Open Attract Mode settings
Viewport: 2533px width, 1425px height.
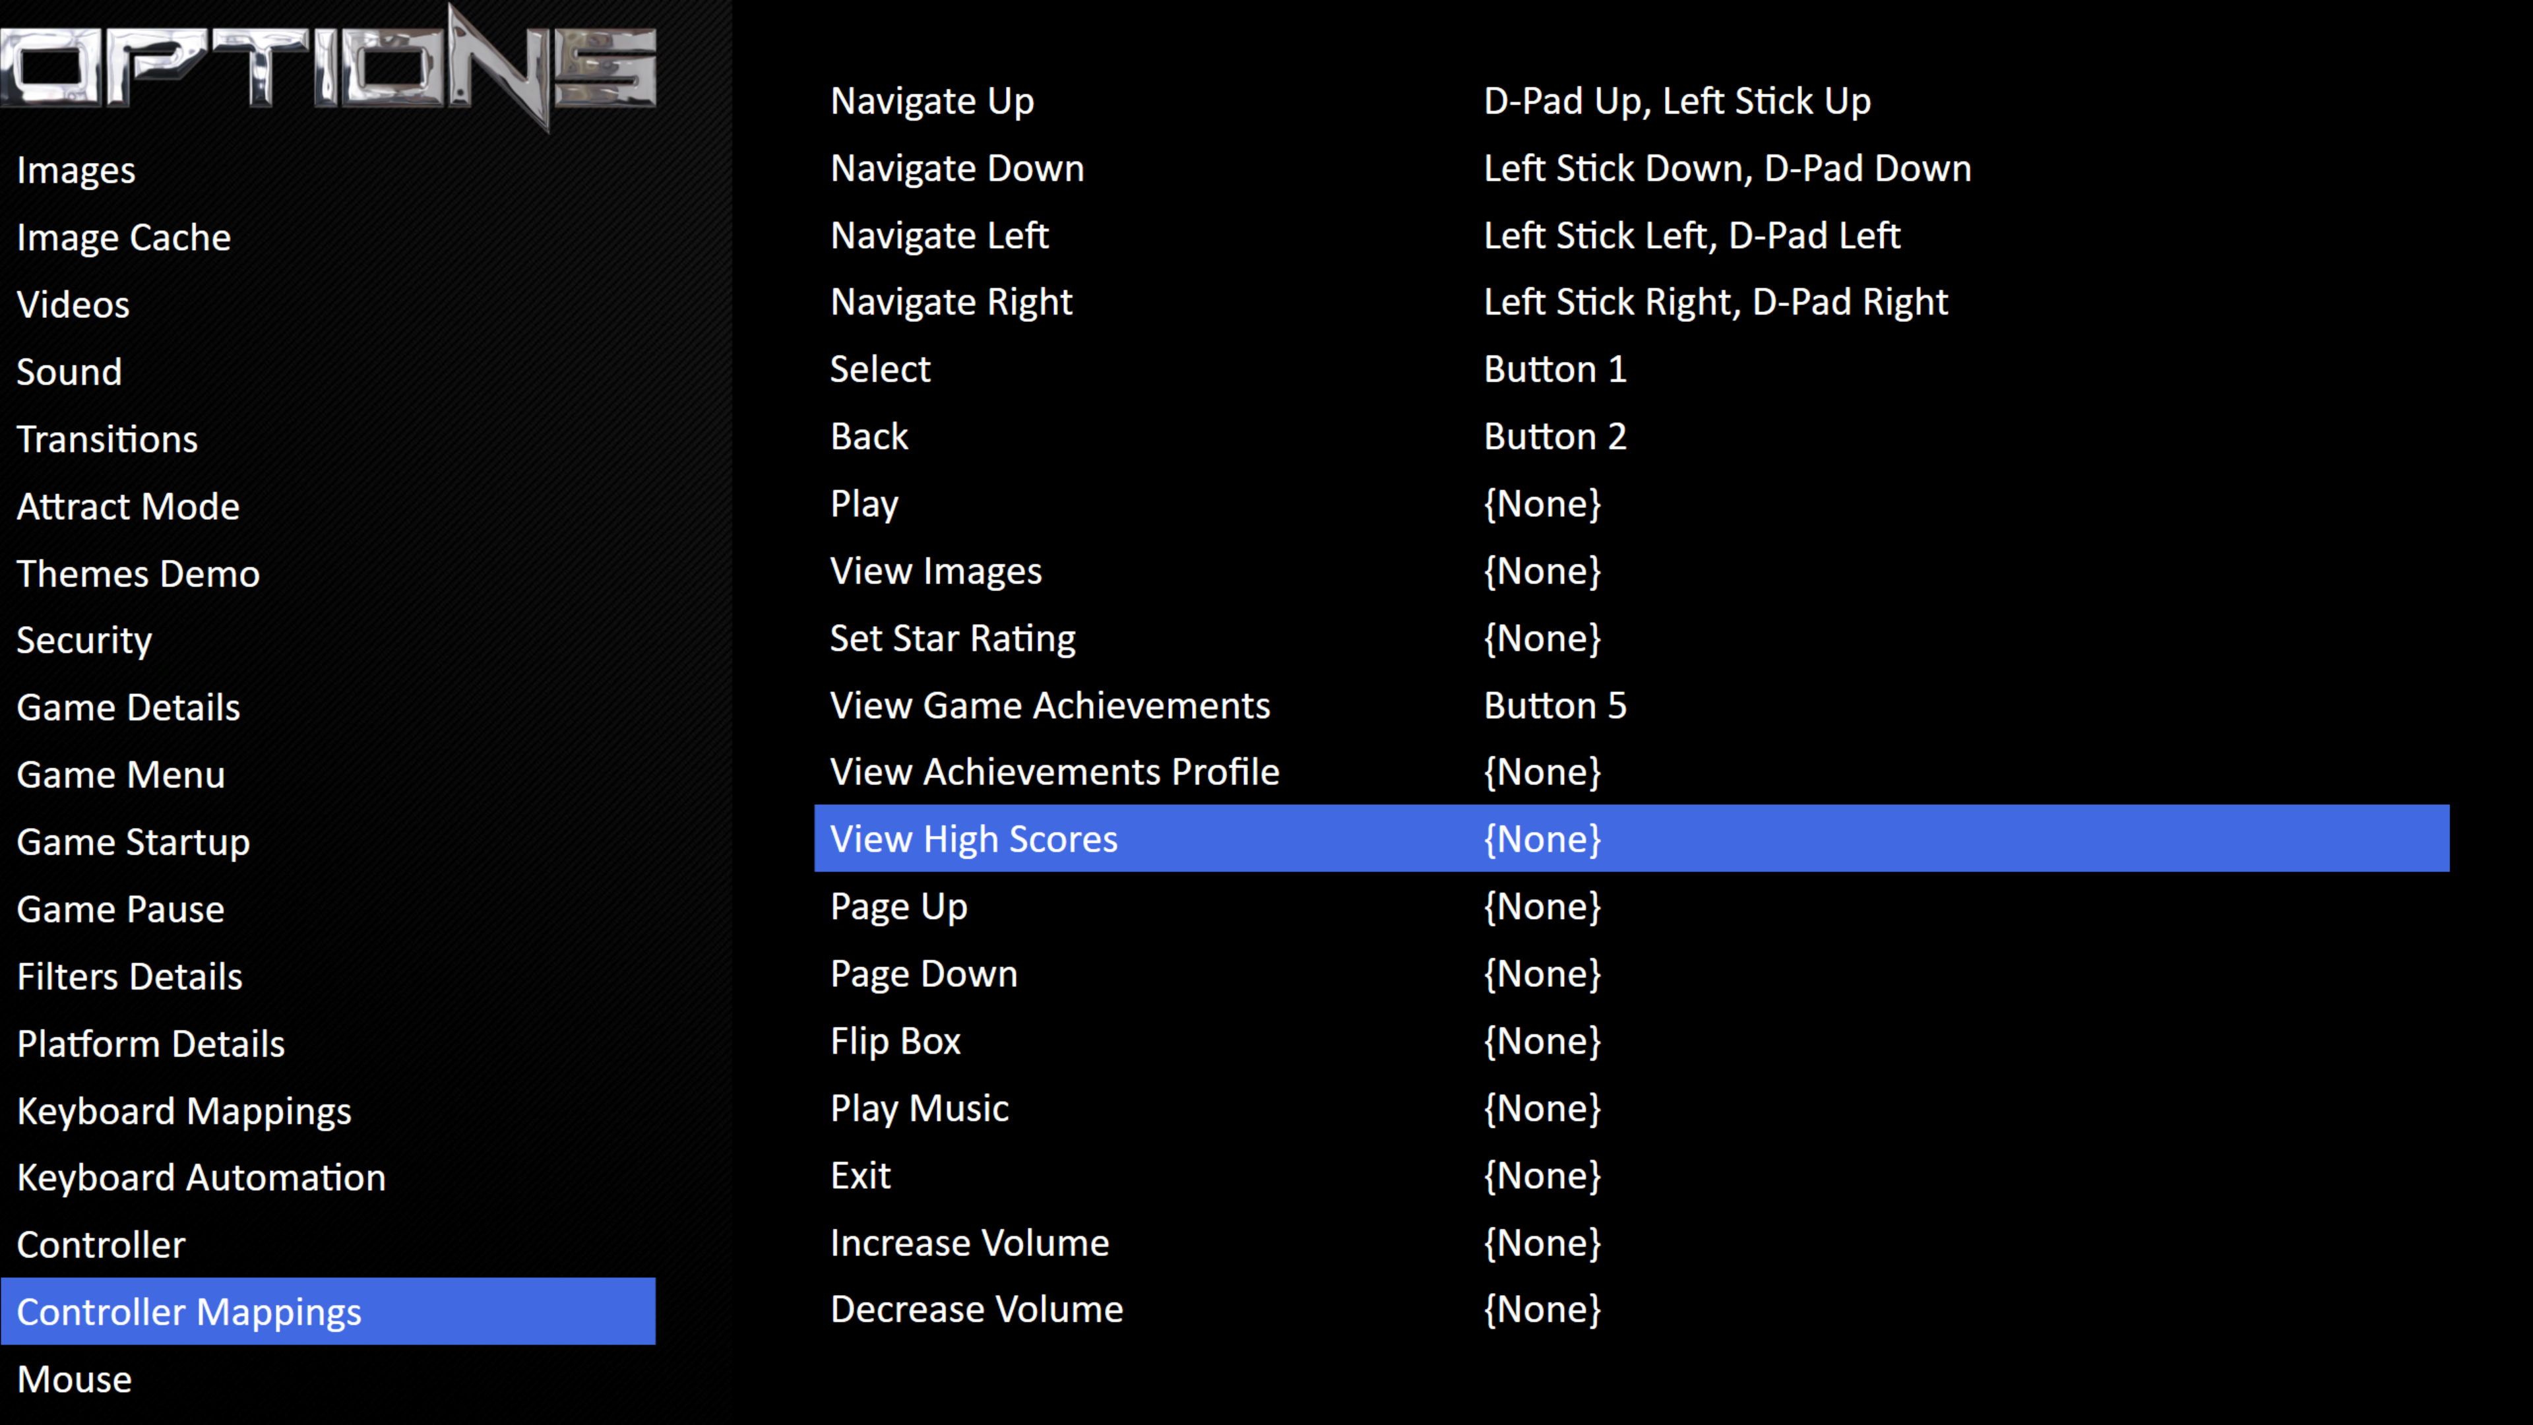tap(328, 507)
